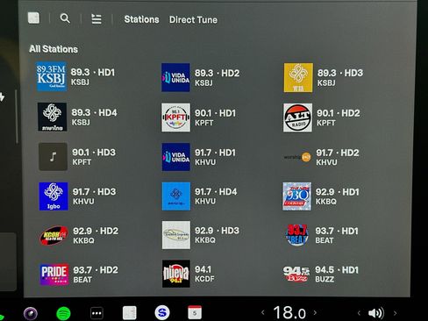Viewport: 428px width, 321px height.
Task: Click the 90.1 · HD2 station text
Action: tap(339, 113)
